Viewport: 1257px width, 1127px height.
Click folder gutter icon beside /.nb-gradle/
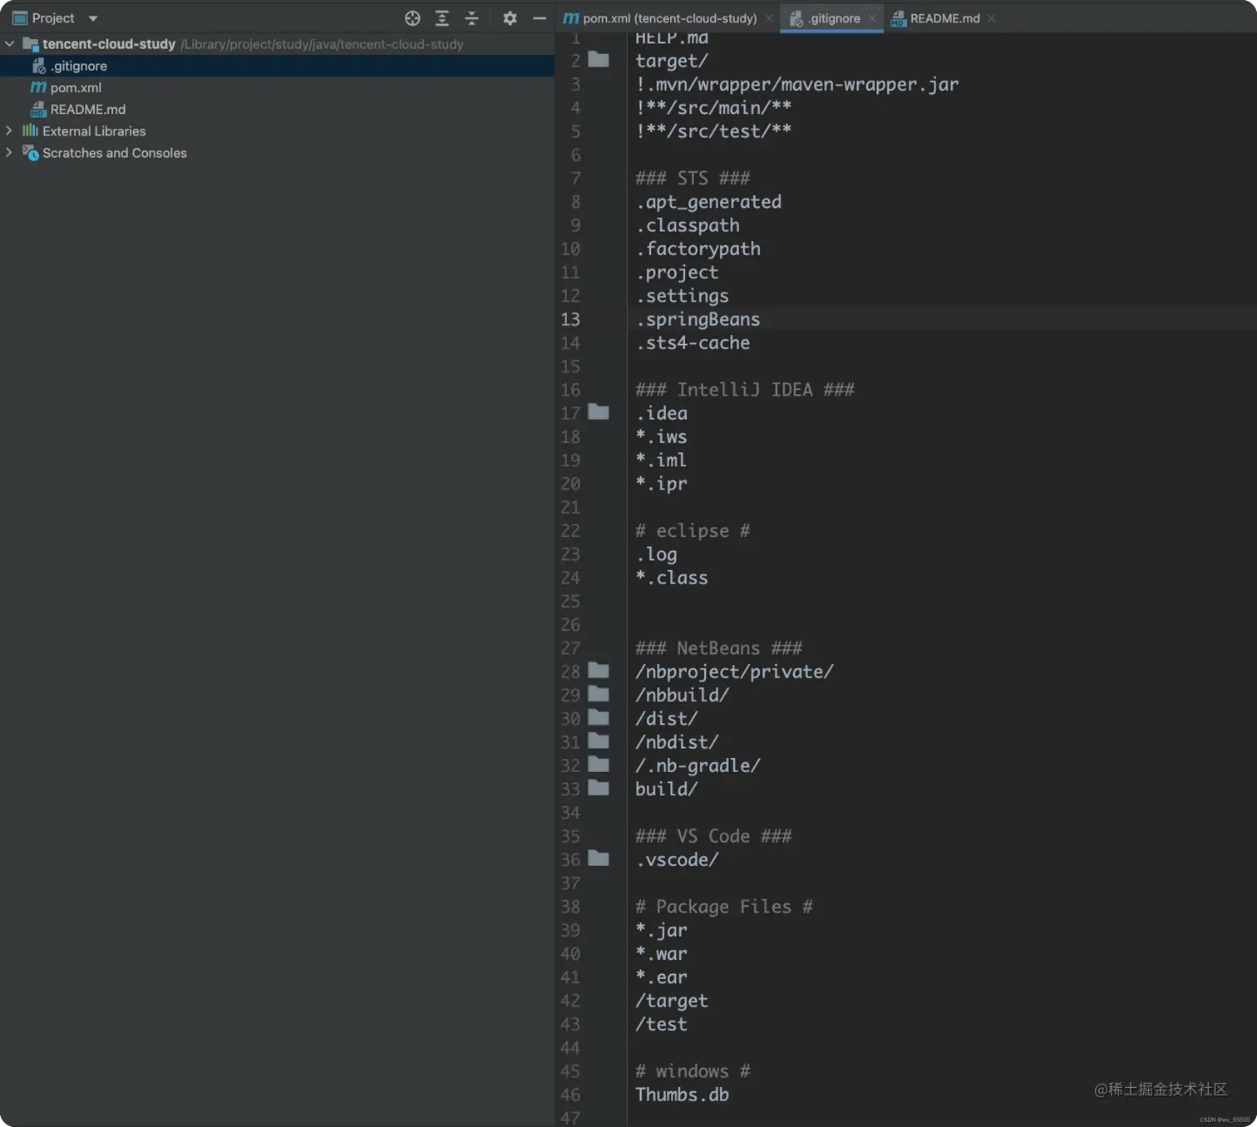pos(599,765)
